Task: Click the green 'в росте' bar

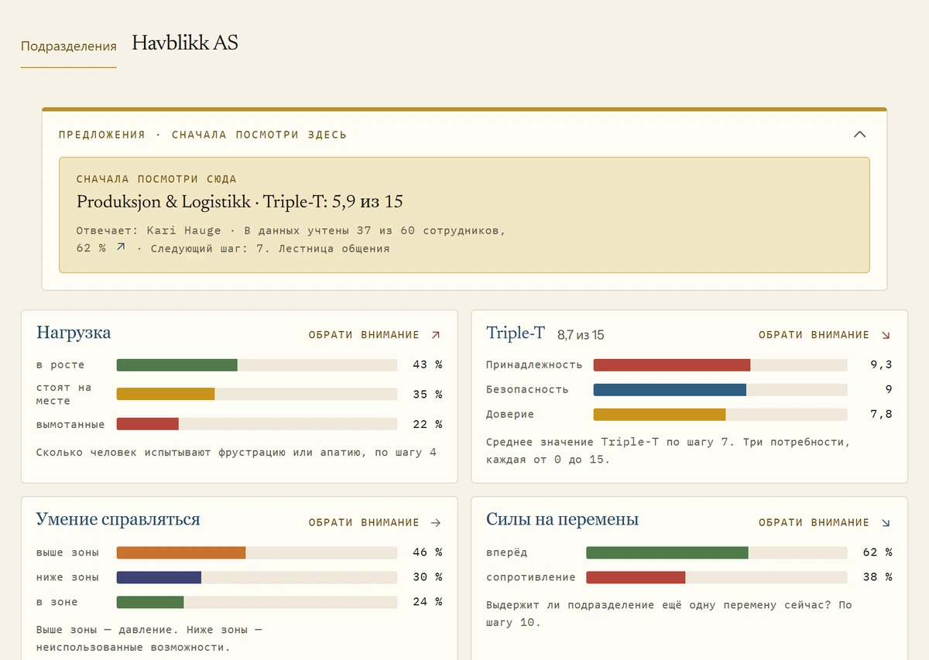Action: (x=177, y=365)
